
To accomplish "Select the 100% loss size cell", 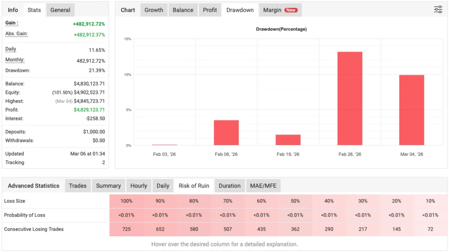I will point(126,201).
